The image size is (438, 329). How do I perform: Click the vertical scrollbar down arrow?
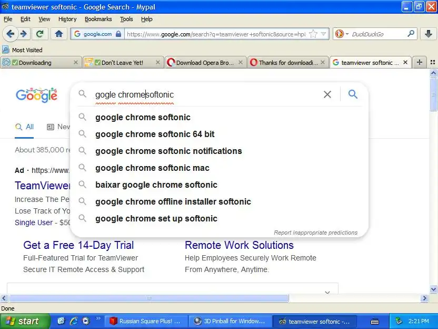tap(433, 289)
